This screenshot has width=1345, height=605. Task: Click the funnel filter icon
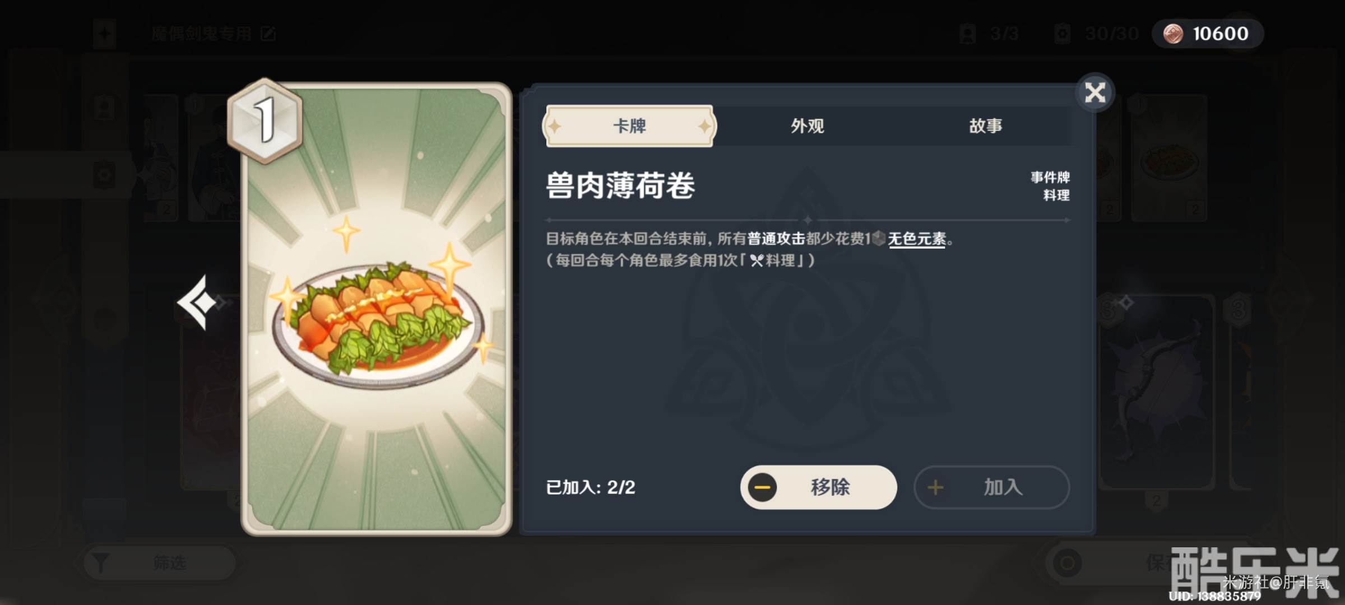pos(101,562)
